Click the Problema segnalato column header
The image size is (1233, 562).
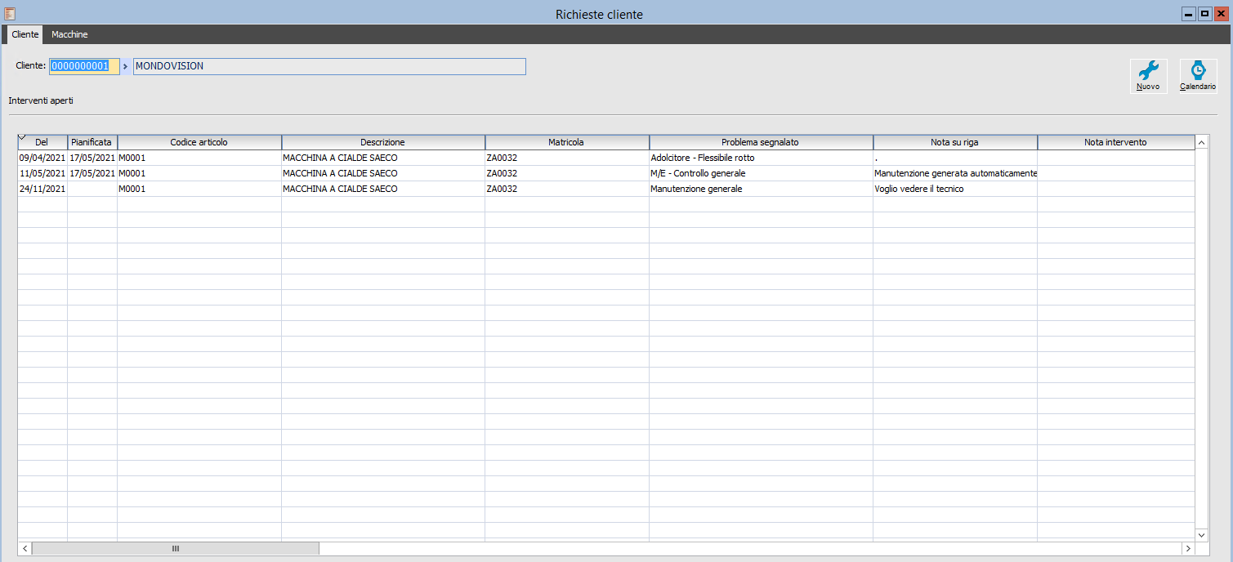pyautogui.click(x=761, y=142)
